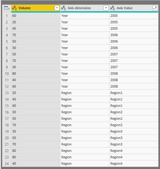The width and height of the screenshot is (160, 169).
Task: Click the 2008 cell in row 10
Action: (x=134, y=73)
